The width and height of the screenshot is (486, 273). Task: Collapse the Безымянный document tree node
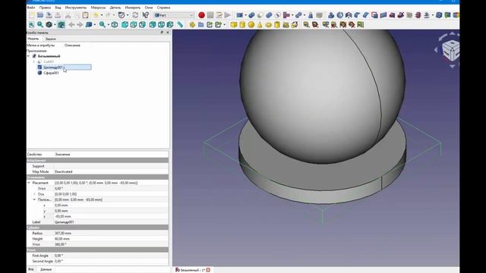tap(29, 56)
